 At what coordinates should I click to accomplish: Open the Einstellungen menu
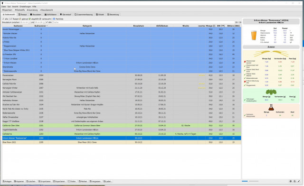(25, 7)
